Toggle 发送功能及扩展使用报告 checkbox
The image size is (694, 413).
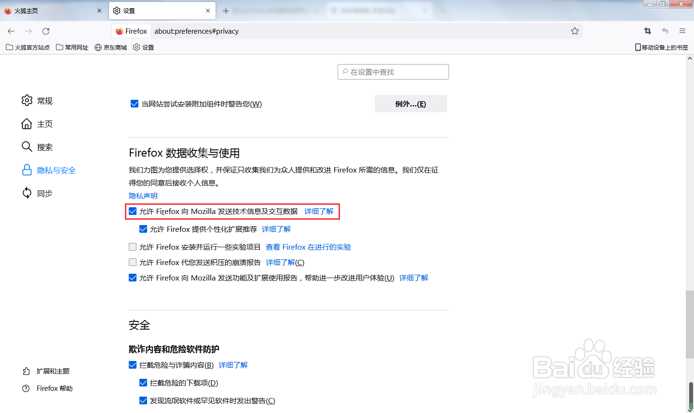(x=133, y=278)
